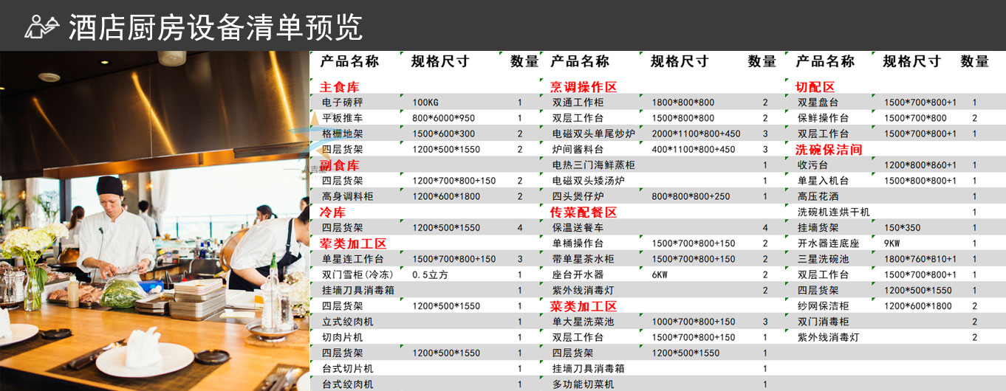1006x391 pixels.
Task: Click the chef icon beside the title
Action: pos(41,27)
